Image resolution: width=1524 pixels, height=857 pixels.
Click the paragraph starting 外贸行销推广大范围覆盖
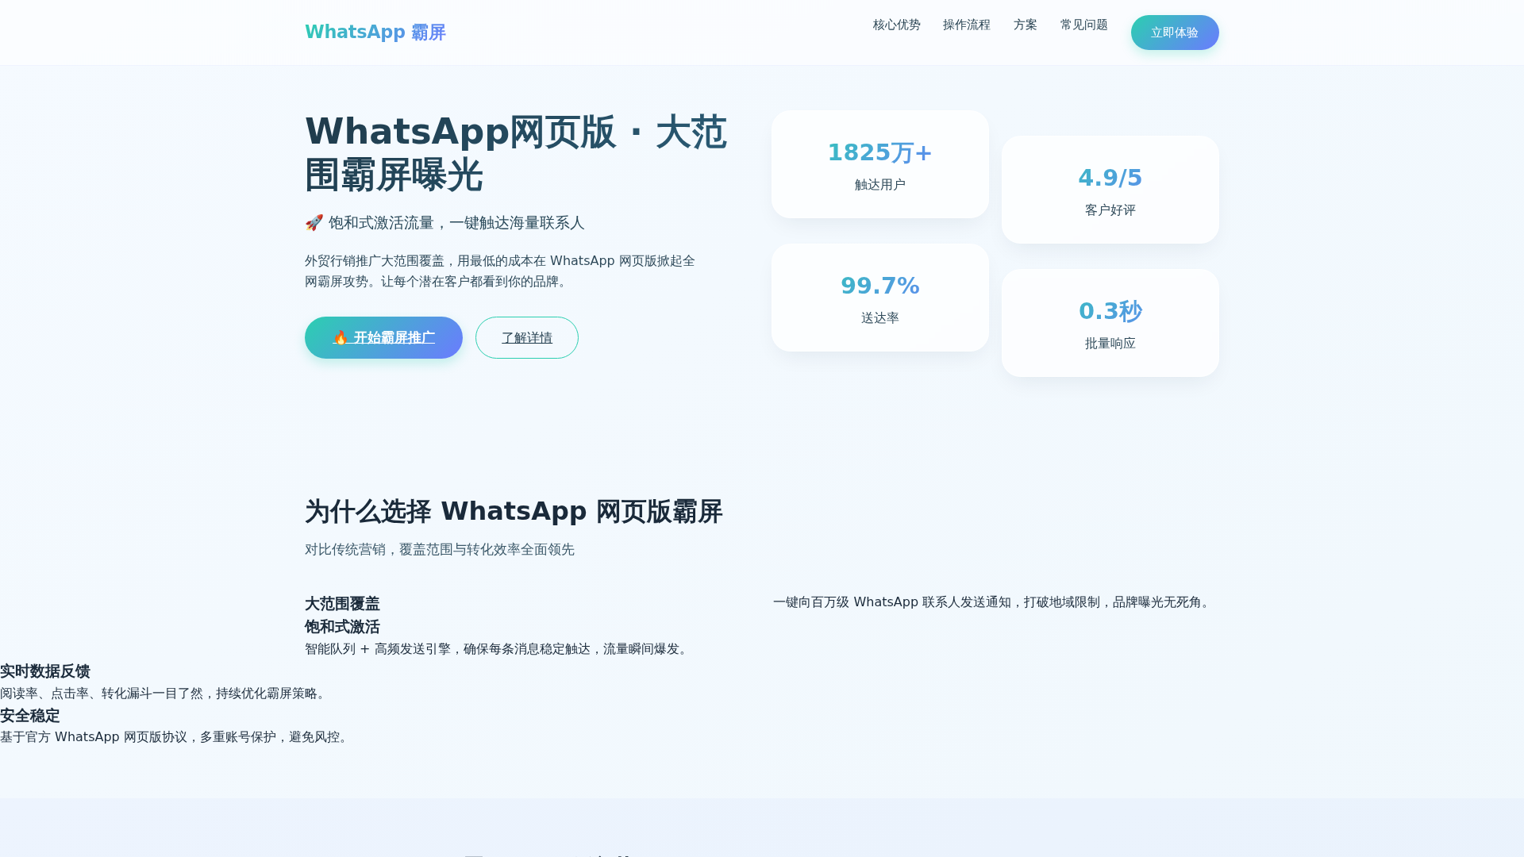(500, 271)
